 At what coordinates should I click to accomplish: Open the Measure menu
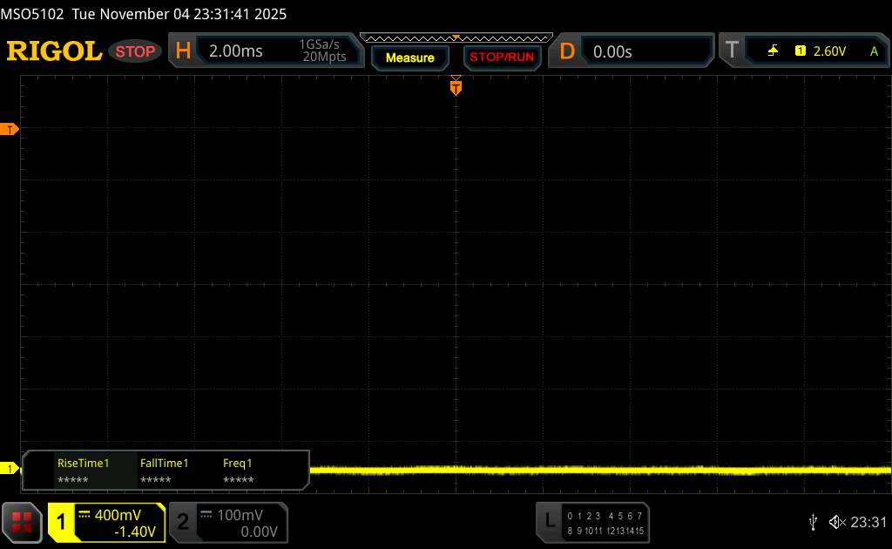[409, 58]
